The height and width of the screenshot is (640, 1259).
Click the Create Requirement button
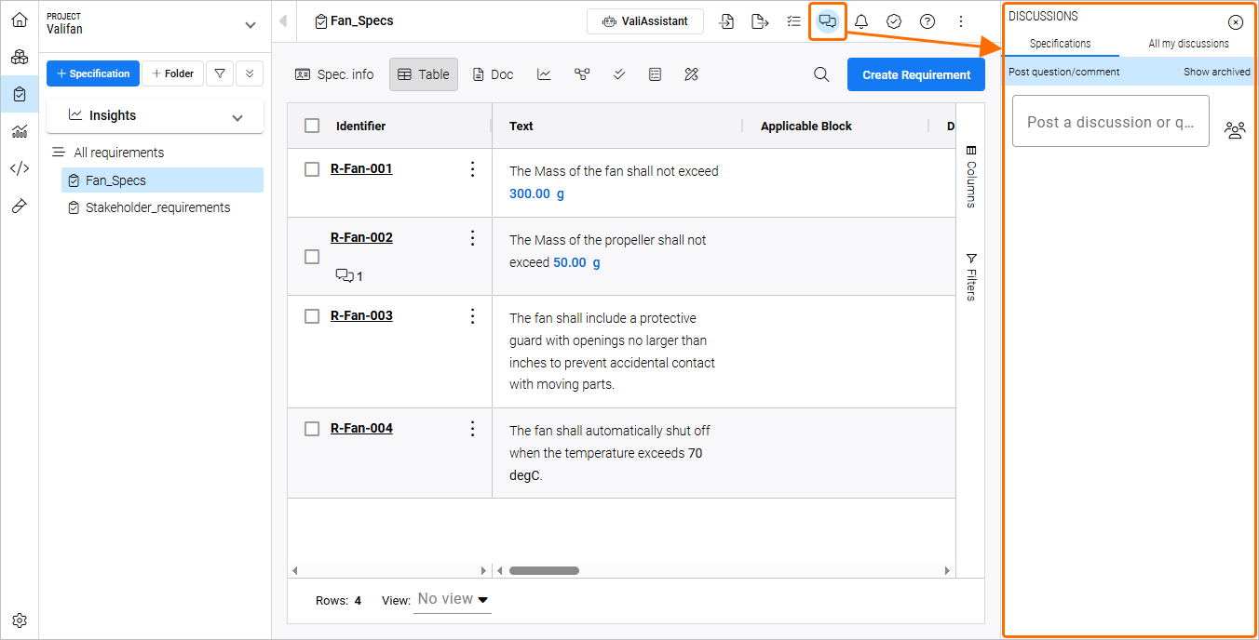click(916, 74)
